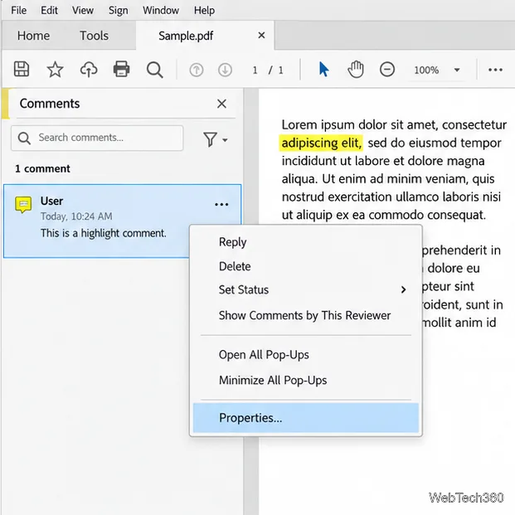Select the arrow Selection tool
515x515 pixels.
324,70
